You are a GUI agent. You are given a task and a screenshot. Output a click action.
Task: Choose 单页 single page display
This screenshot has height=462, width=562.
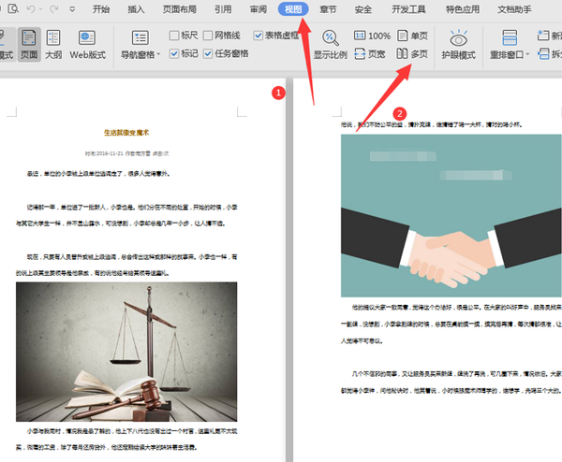pos(412,36)
